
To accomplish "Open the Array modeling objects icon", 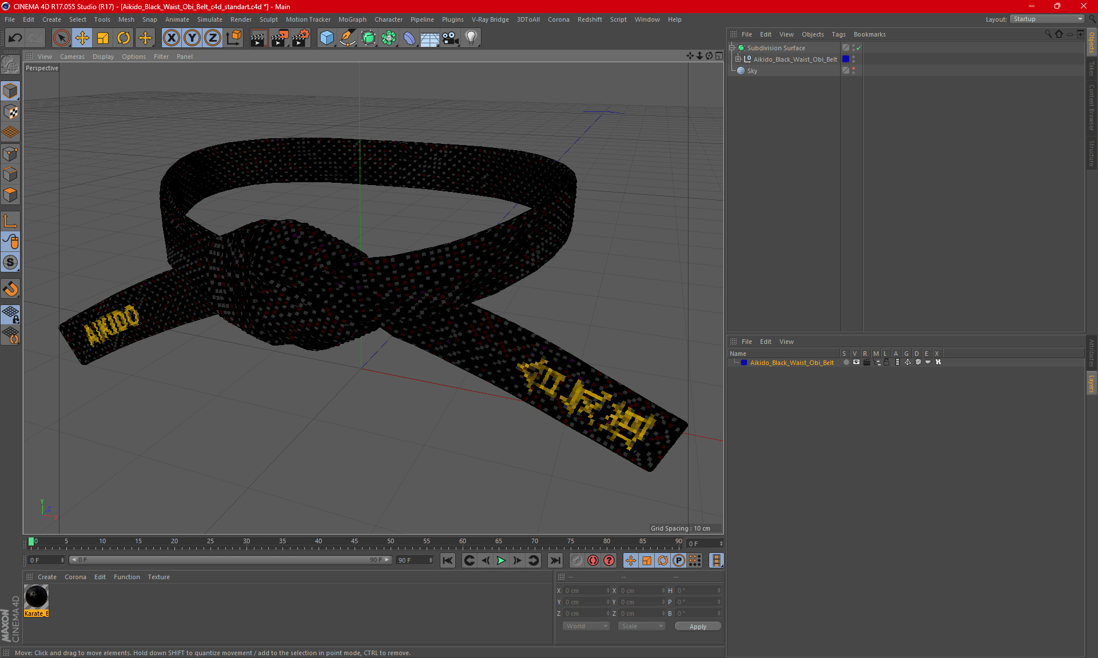I will coord(389,38).
